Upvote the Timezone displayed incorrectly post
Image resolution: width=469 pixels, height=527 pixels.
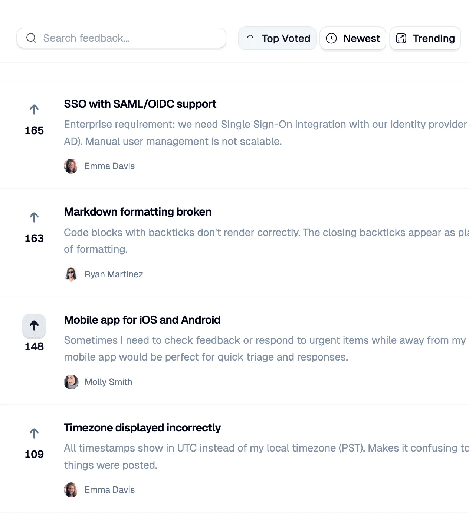(x=34, y=433)
